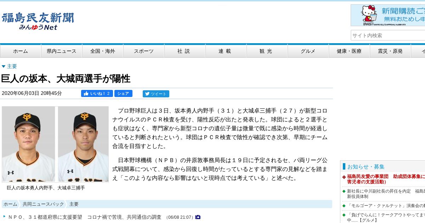The height and width of the screenshot is (223, 425).
Task: Open 「負けでらんに！テークアウト notice
Action: [386, 217]
